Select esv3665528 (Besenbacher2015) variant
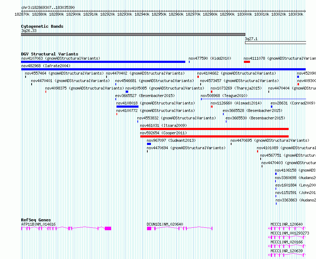 [x=252, y=110]
